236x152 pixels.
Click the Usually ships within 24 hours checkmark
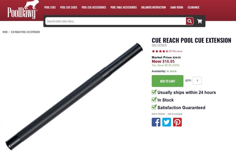coord(154,92)
